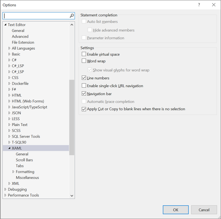The height and width of the screenshot is (219, 221).
Task: Uncheck Line numbers
Action: 84,78
